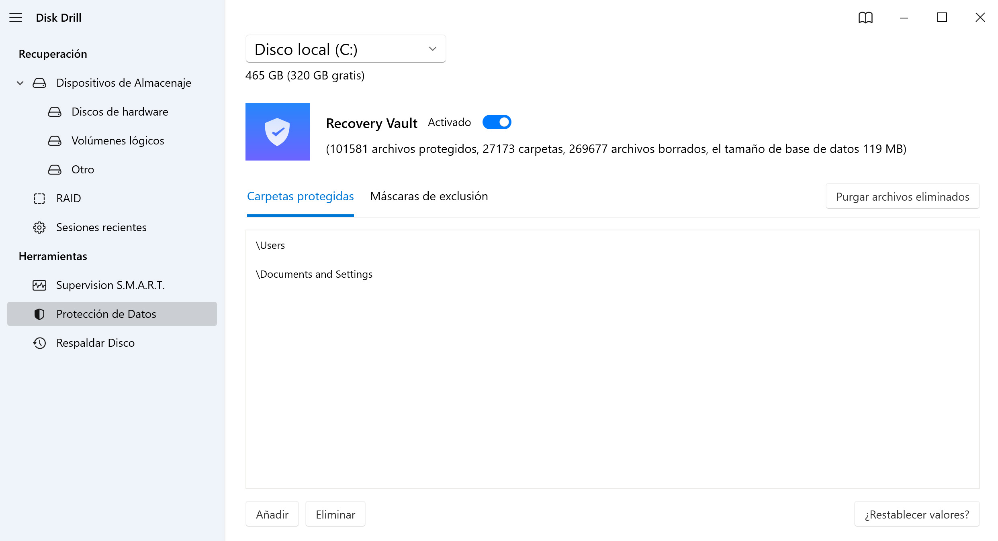This screenshot has height=541, width=998.
Task: Select \Users protected folder entry
Action: (269, 244)
